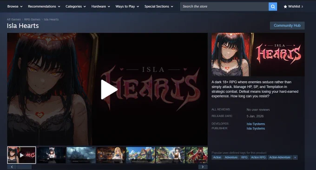316x170 pixels.
Task: Select the blonde girl tavern screenshot thumbnail
Action: (111, 155)
